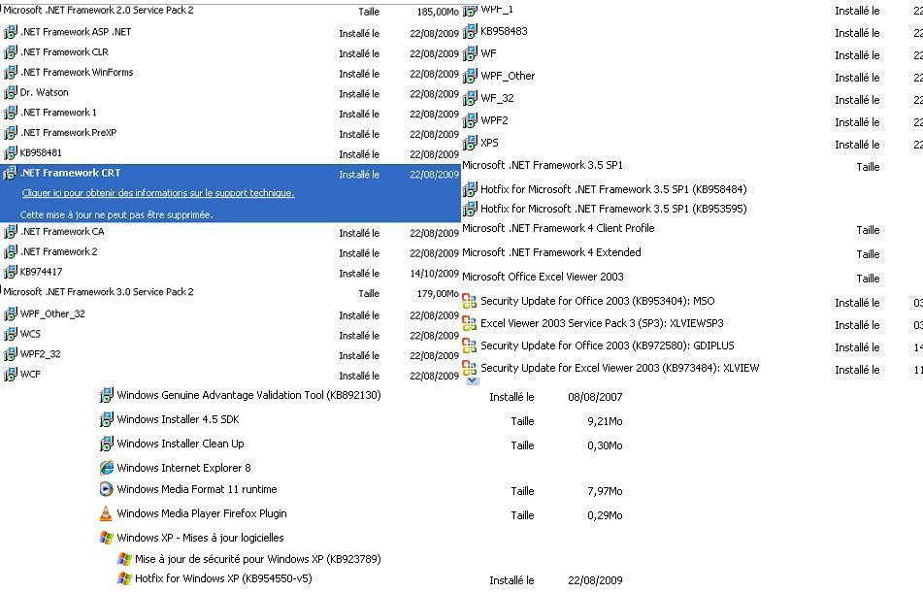Open the technical support information link
The width and height of the screenshot is (923, 592).
(x=158, y=193)
